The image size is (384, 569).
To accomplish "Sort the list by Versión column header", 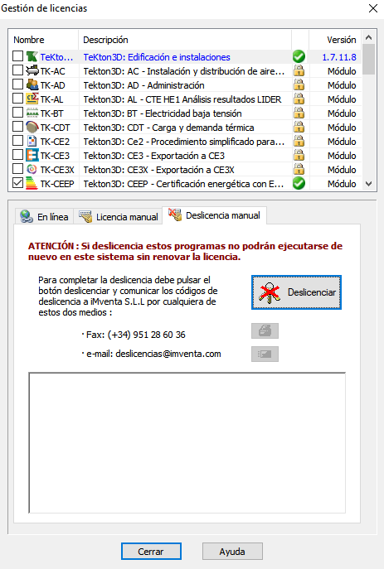I will tap(335, 40).
